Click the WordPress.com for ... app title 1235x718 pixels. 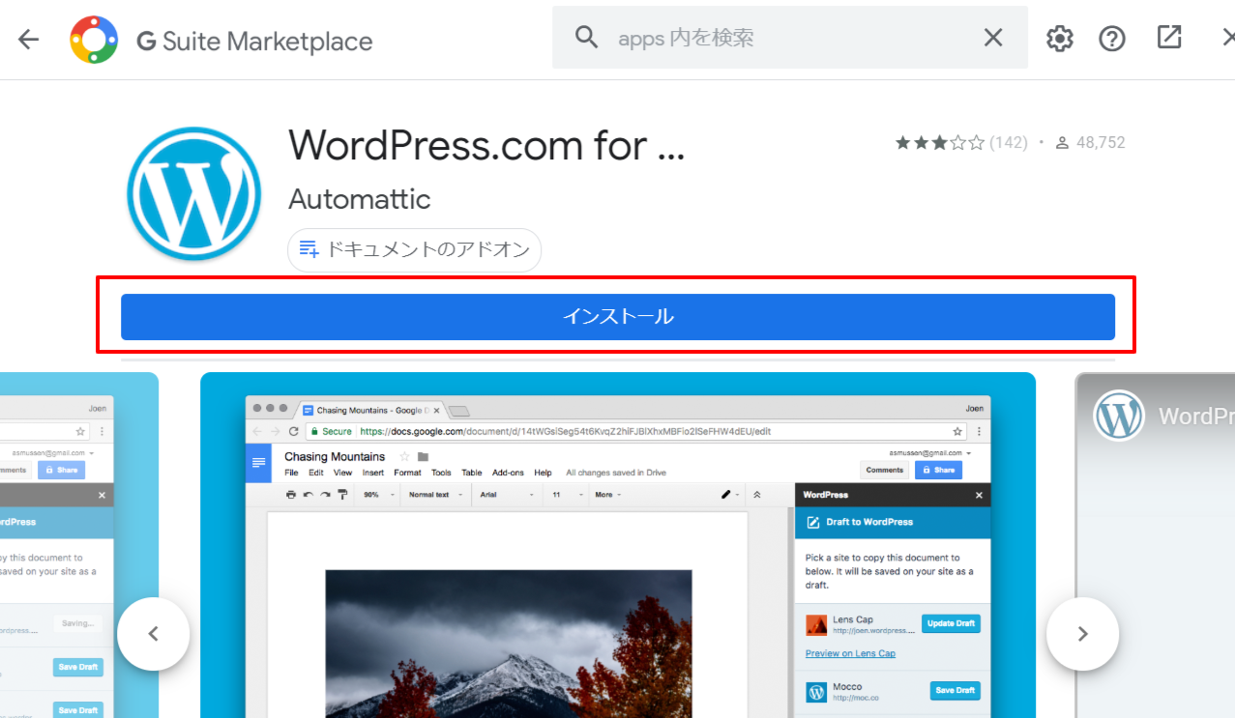[x=486, y=145]
